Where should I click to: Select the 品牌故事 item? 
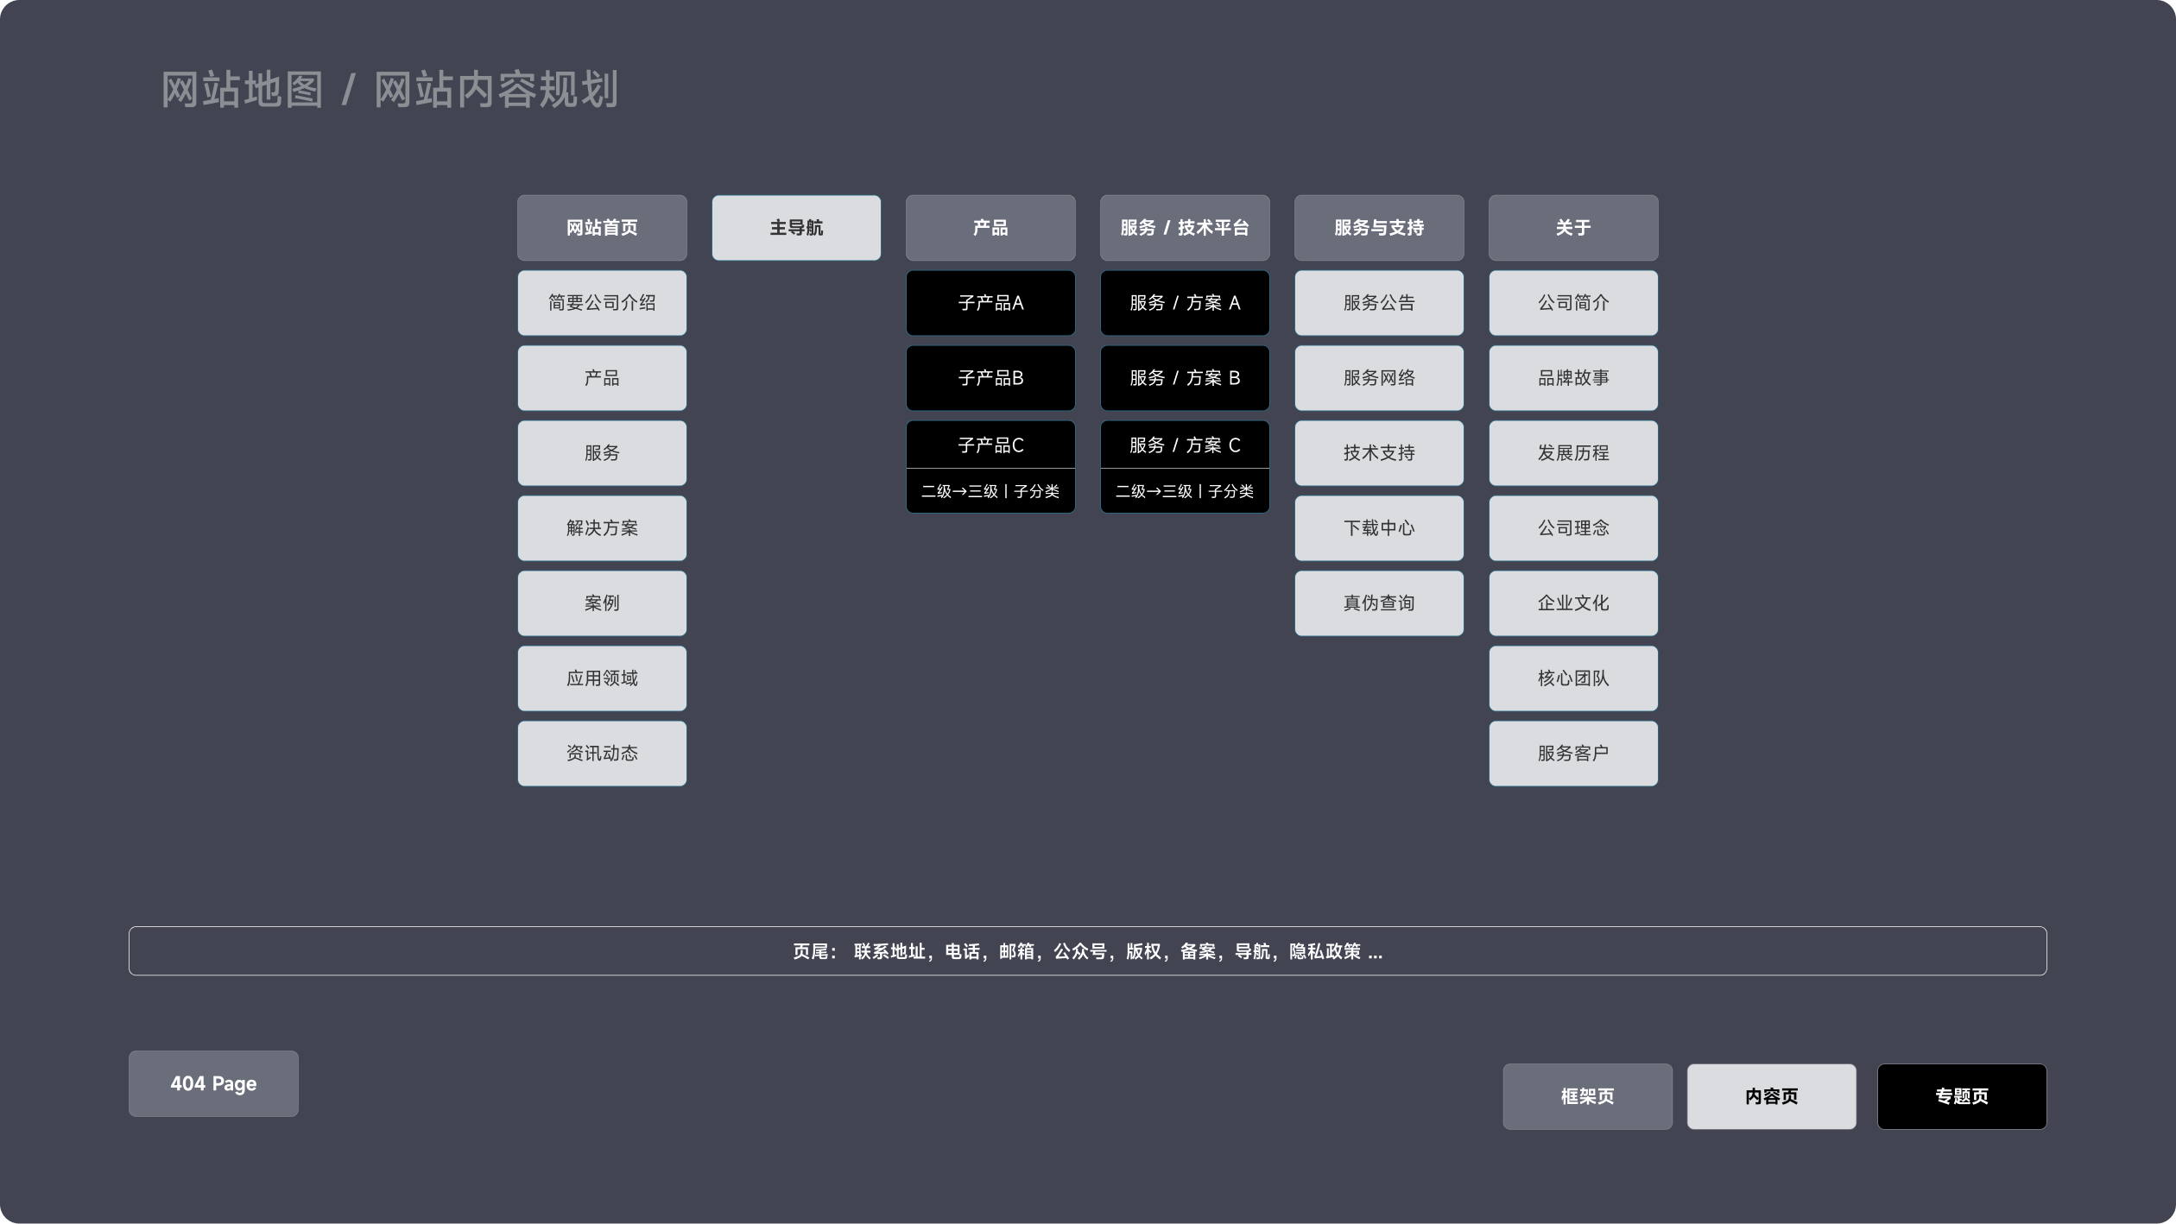click(x=1573, y=378)
